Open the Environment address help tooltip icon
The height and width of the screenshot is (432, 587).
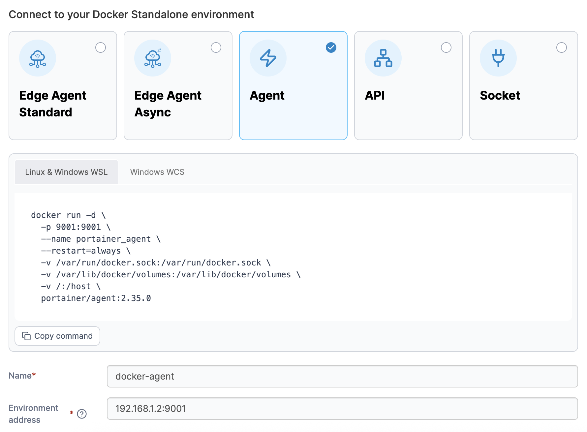[82, 414]
